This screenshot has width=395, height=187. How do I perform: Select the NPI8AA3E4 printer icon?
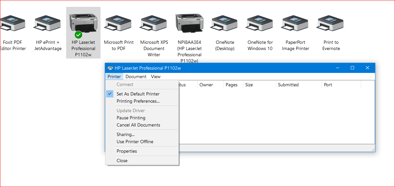click(189, 24)
